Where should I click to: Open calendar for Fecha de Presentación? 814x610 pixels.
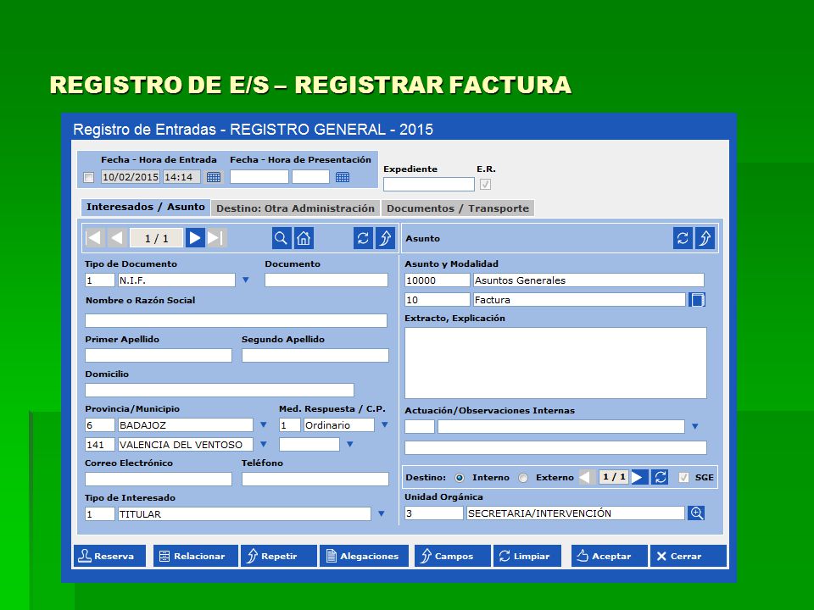[342, 177]
